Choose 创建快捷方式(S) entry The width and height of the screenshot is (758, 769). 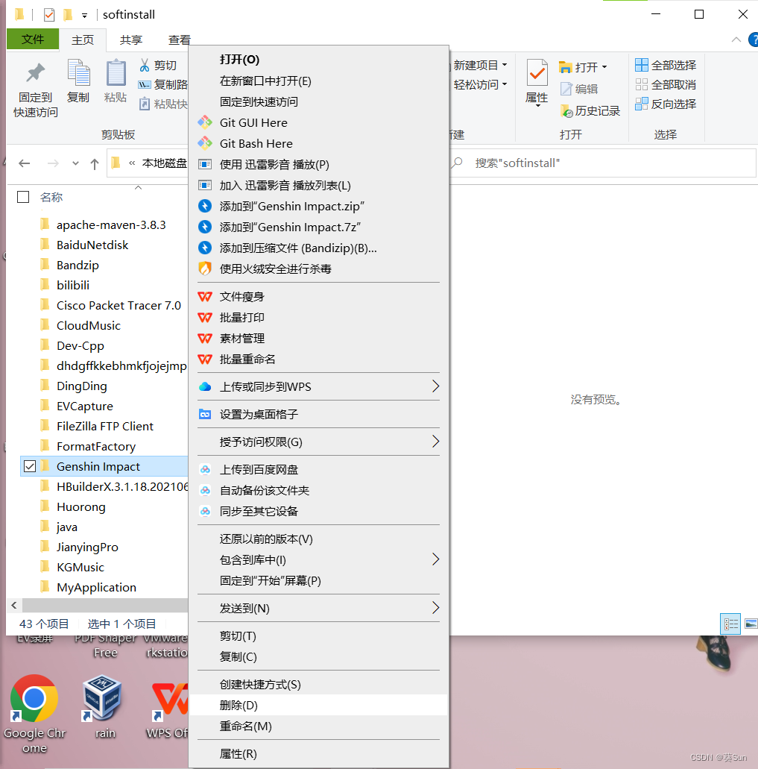(x=318, y=685)
